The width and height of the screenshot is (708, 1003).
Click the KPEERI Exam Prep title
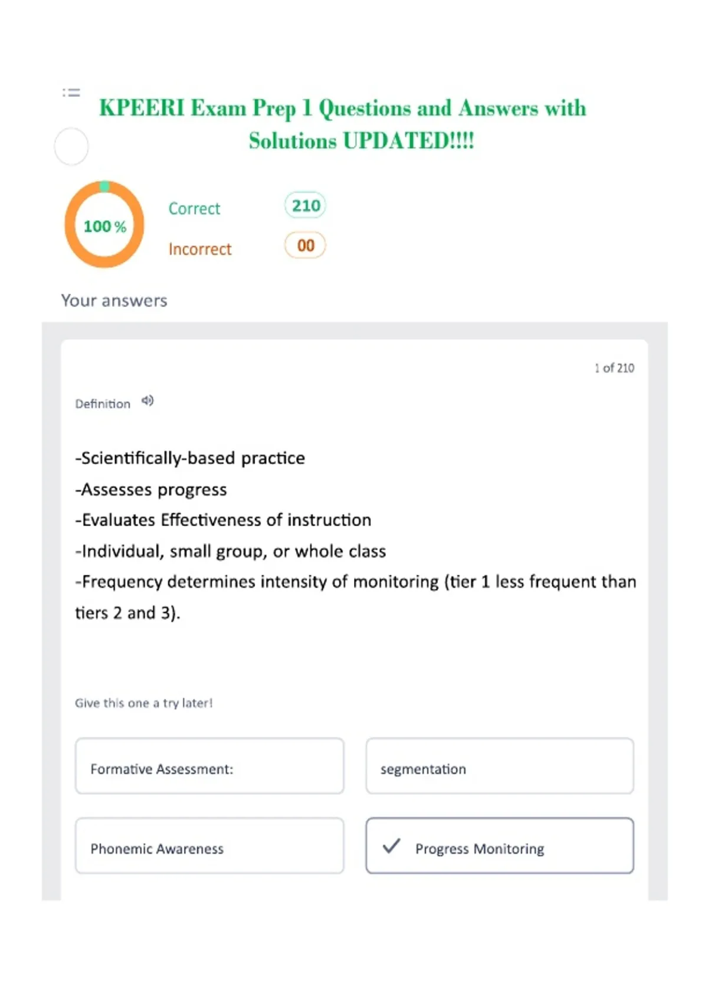[343, 124]
